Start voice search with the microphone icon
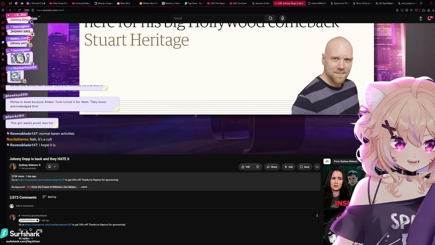The height and width of the screenshot is (245, 435). click(x=282, y=18)
